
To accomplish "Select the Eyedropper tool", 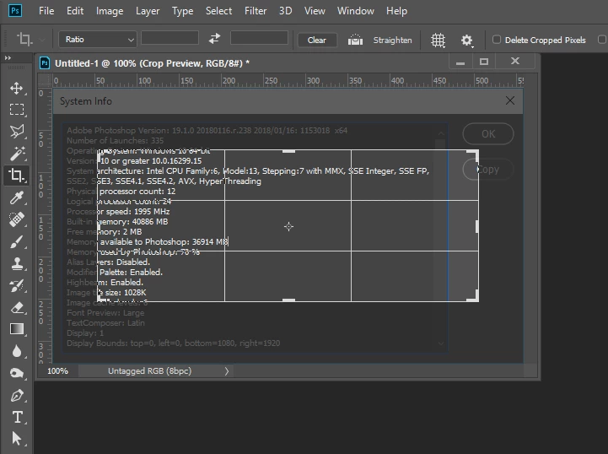I will point(16,197).
